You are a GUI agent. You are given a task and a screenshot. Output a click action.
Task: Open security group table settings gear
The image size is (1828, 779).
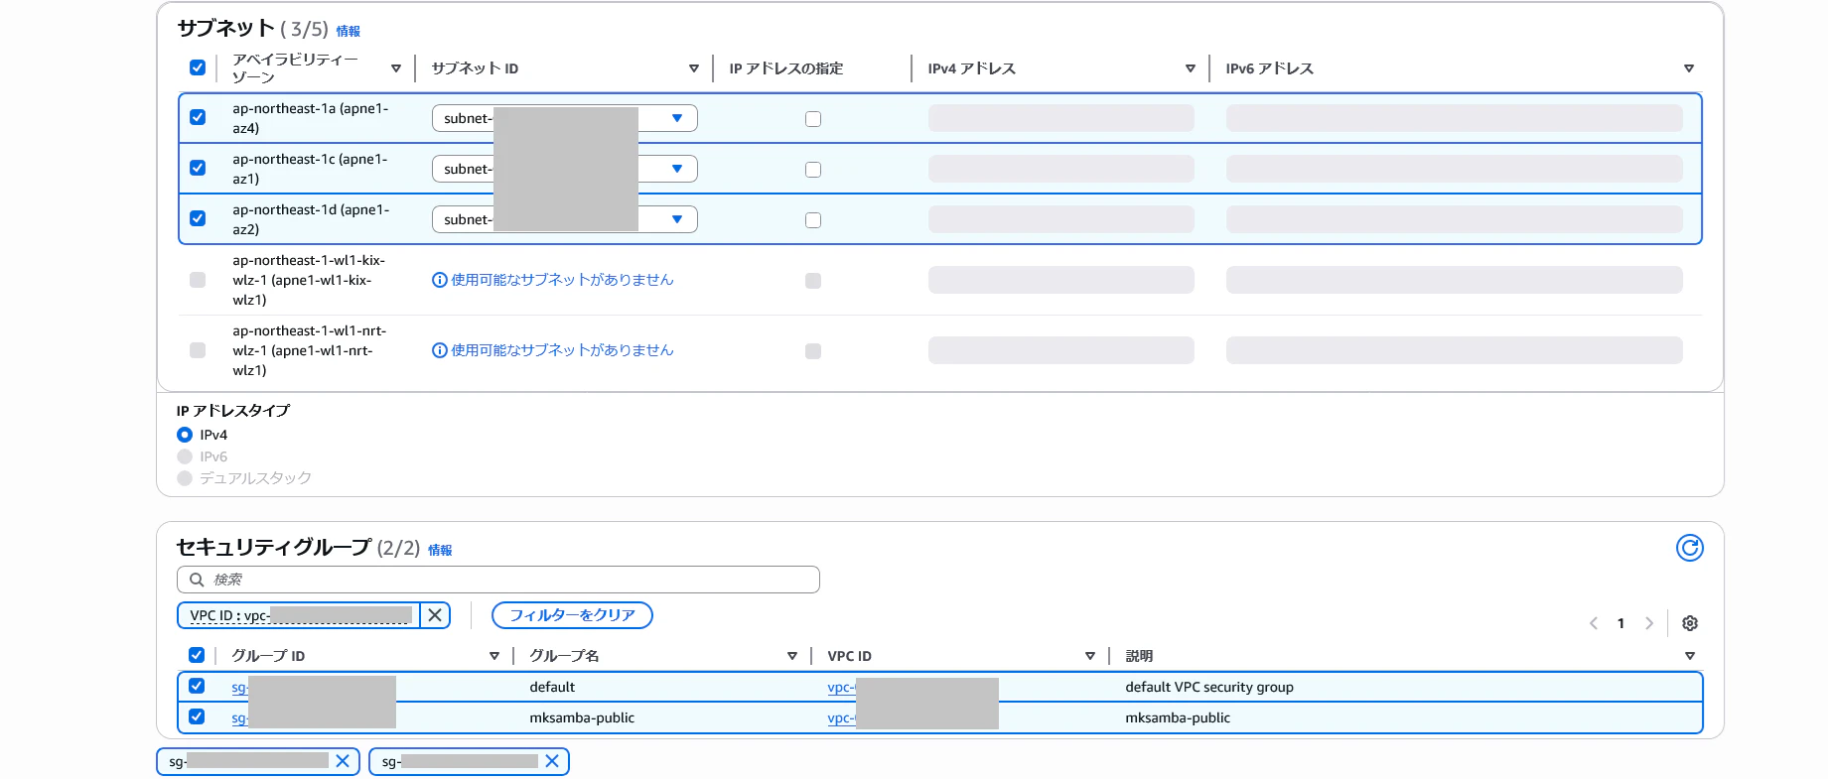click(1689, 623)
